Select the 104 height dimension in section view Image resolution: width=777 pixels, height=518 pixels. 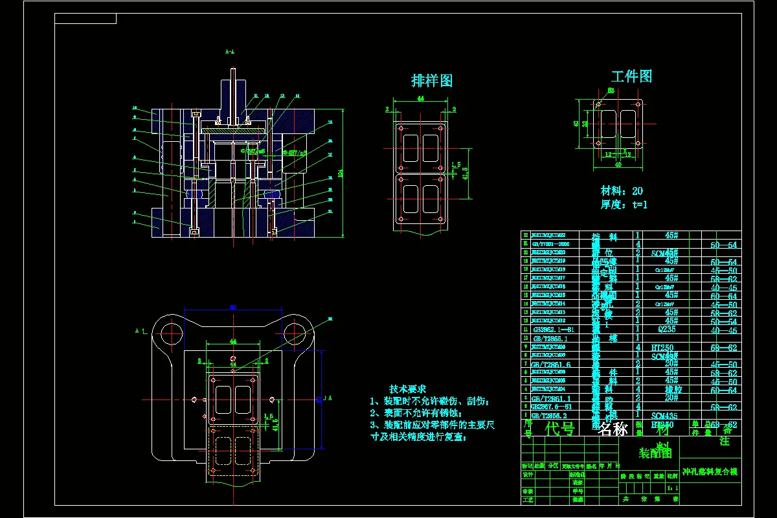341,174
